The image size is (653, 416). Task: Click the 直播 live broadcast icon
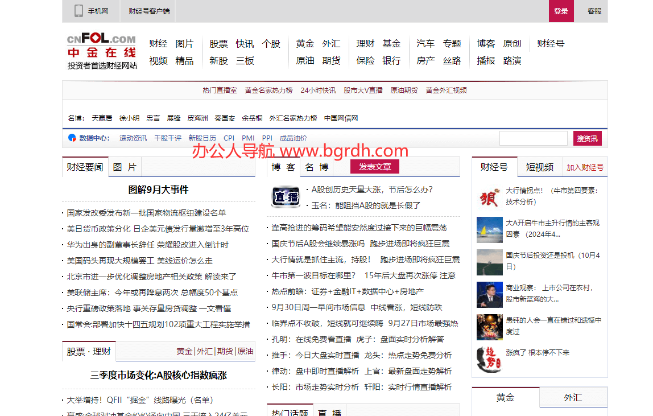284,196
